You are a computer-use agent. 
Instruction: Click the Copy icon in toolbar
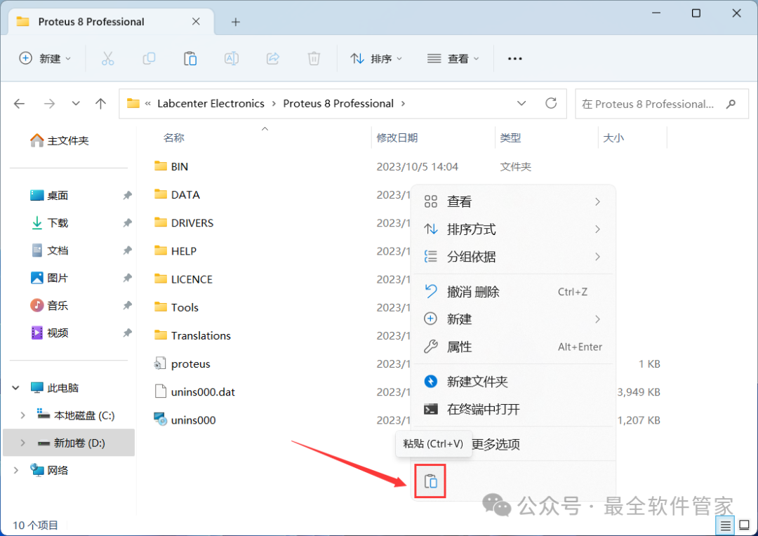[149, 58]
